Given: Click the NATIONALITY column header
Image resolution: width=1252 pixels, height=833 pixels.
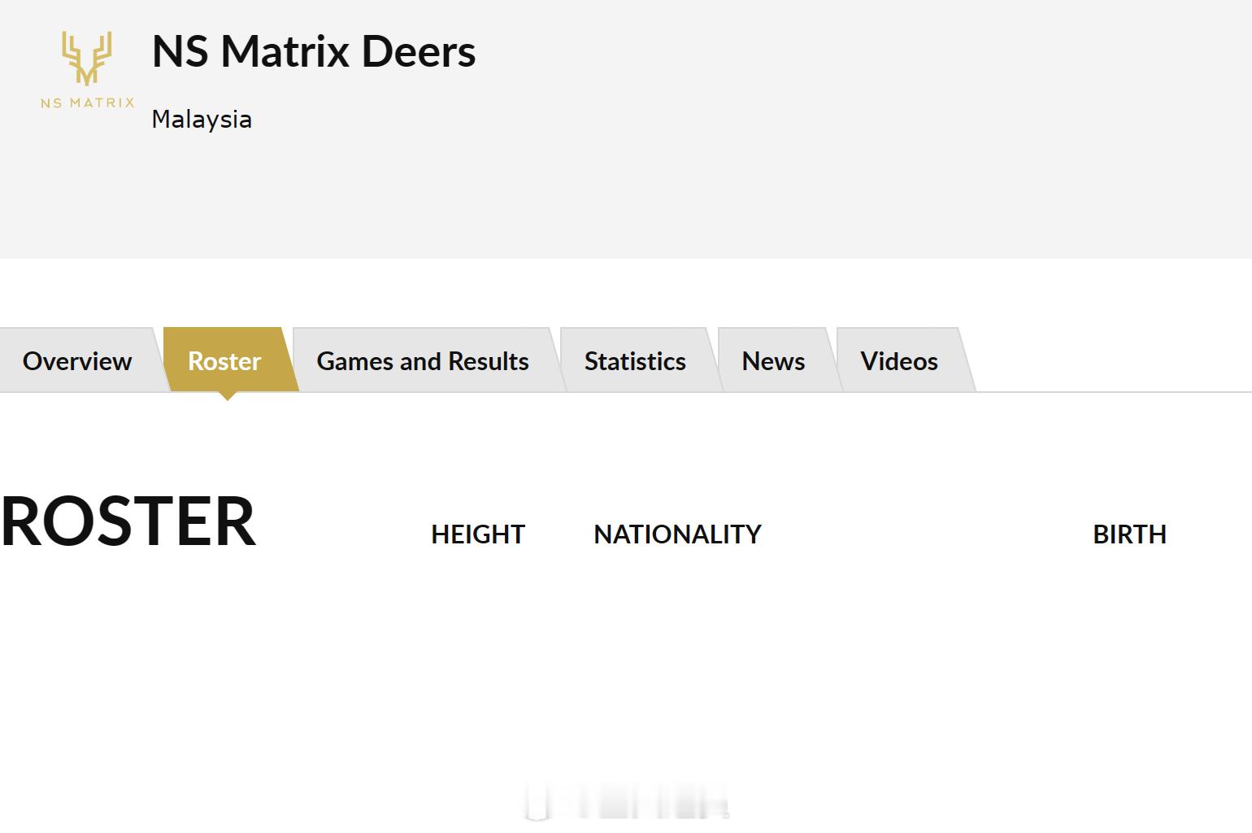Looking at the screenshot, I should point(677,534).
